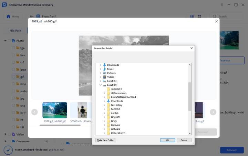Click the tga folder icon in sidebar
This screenshot has height=156, width=248.
tap(18, 48)
